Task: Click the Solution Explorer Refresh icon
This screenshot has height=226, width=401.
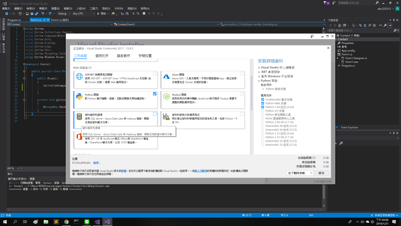Action: [x=365, y=26]
